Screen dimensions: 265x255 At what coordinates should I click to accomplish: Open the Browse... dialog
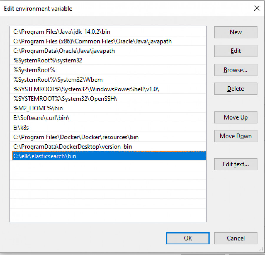click(236, 70)
